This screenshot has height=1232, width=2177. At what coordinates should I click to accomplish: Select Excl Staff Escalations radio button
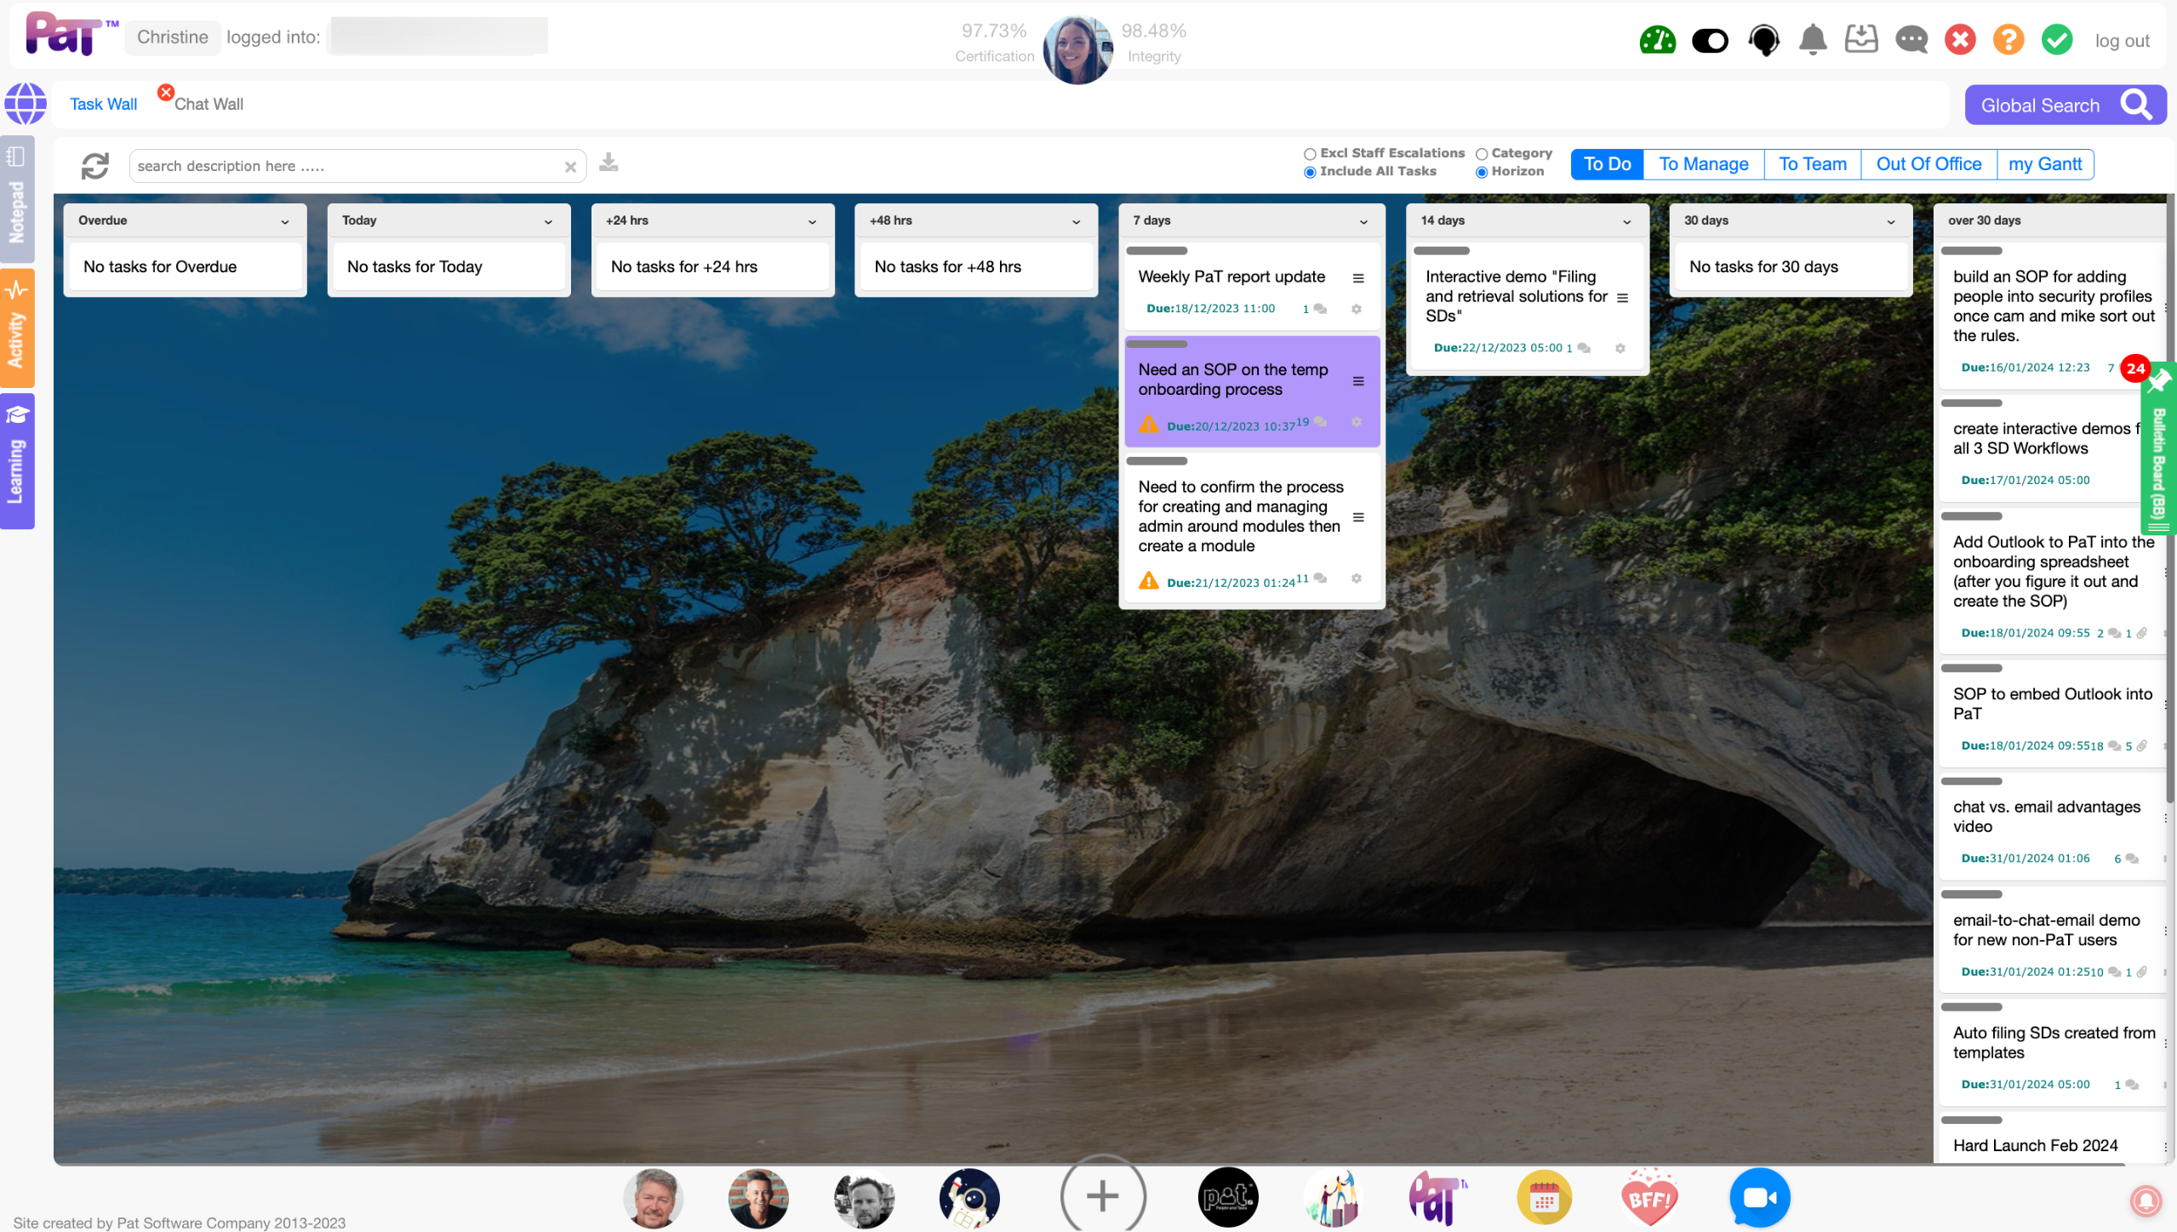[1310, 154]
